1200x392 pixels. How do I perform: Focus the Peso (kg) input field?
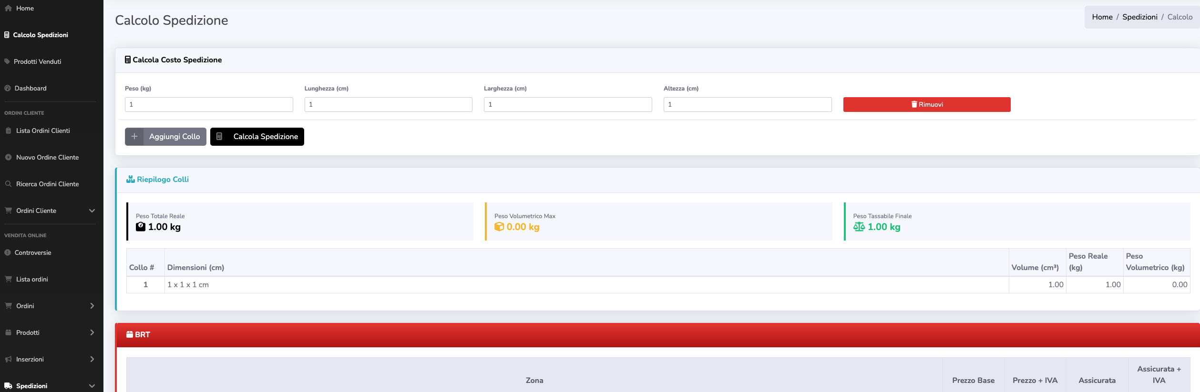point(209,104)
